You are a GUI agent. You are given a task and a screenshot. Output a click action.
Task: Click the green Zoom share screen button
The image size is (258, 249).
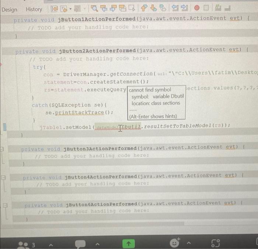(129, 243)
